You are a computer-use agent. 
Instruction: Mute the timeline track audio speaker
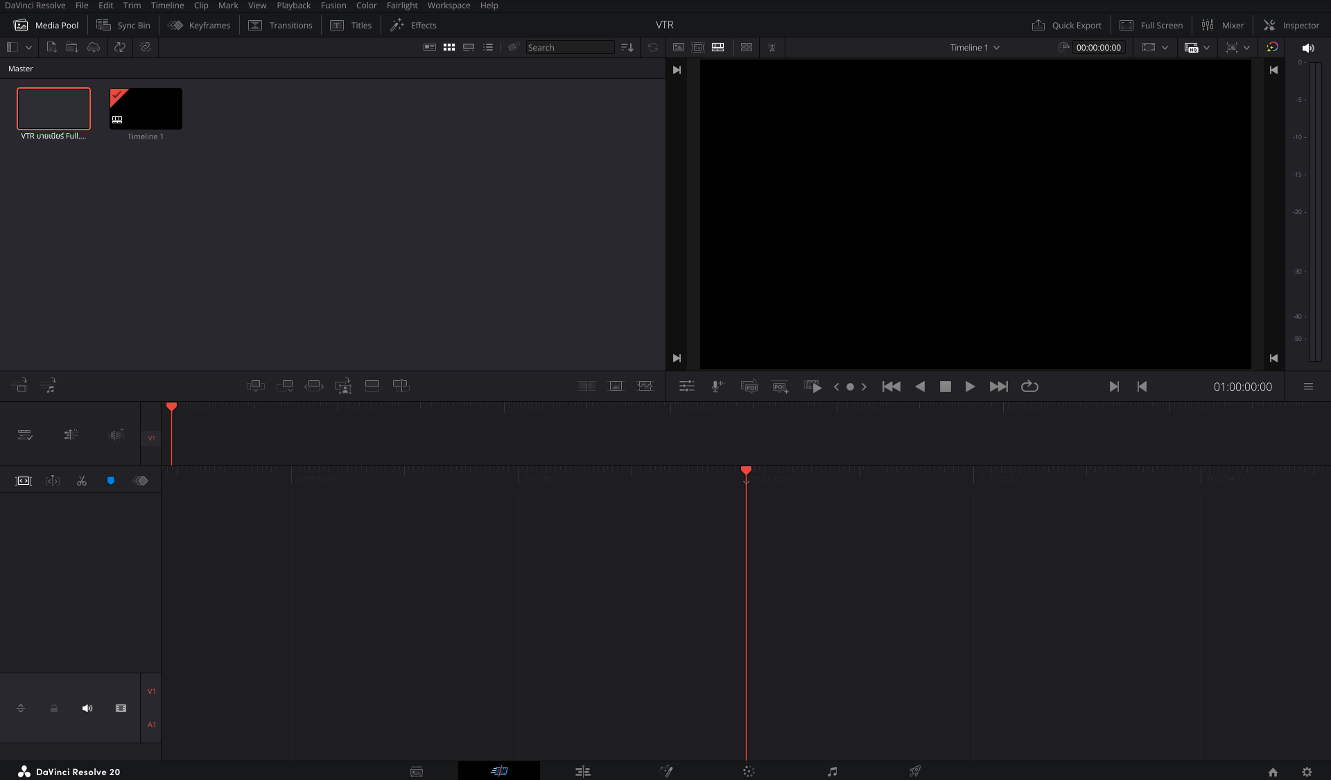pos(87,708)
